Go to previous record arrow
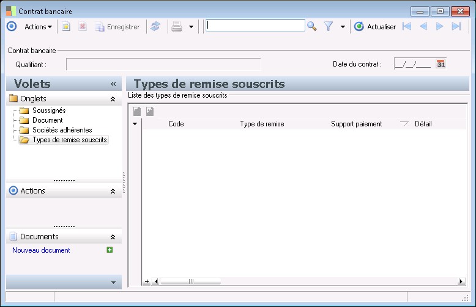 tap(423, 27)
